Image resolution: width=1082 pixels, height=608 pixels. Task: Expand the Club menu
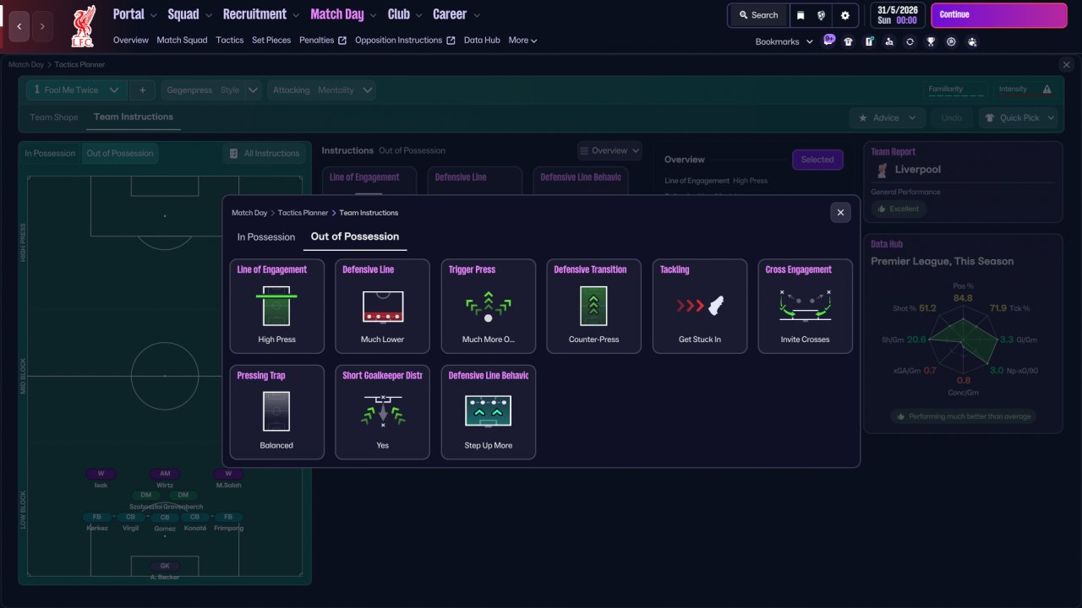pyautogui.click(x=405, y=14)
